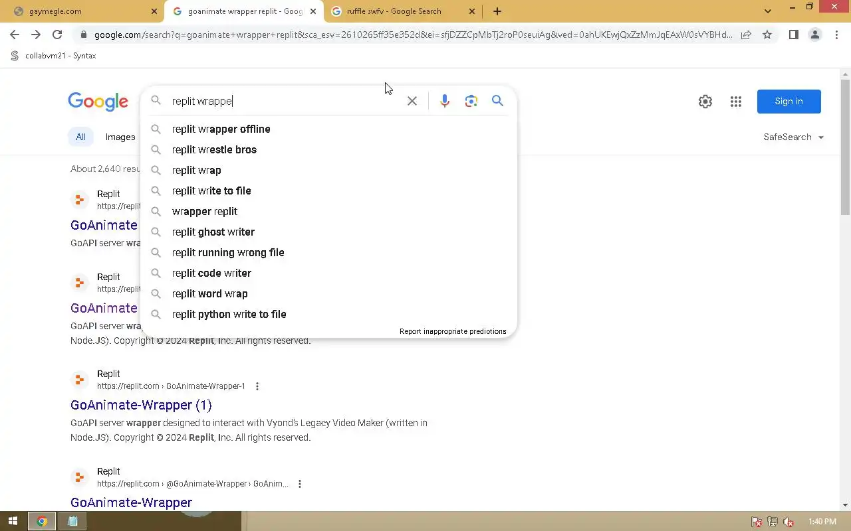Open Chrome from the taskbar

42,522
